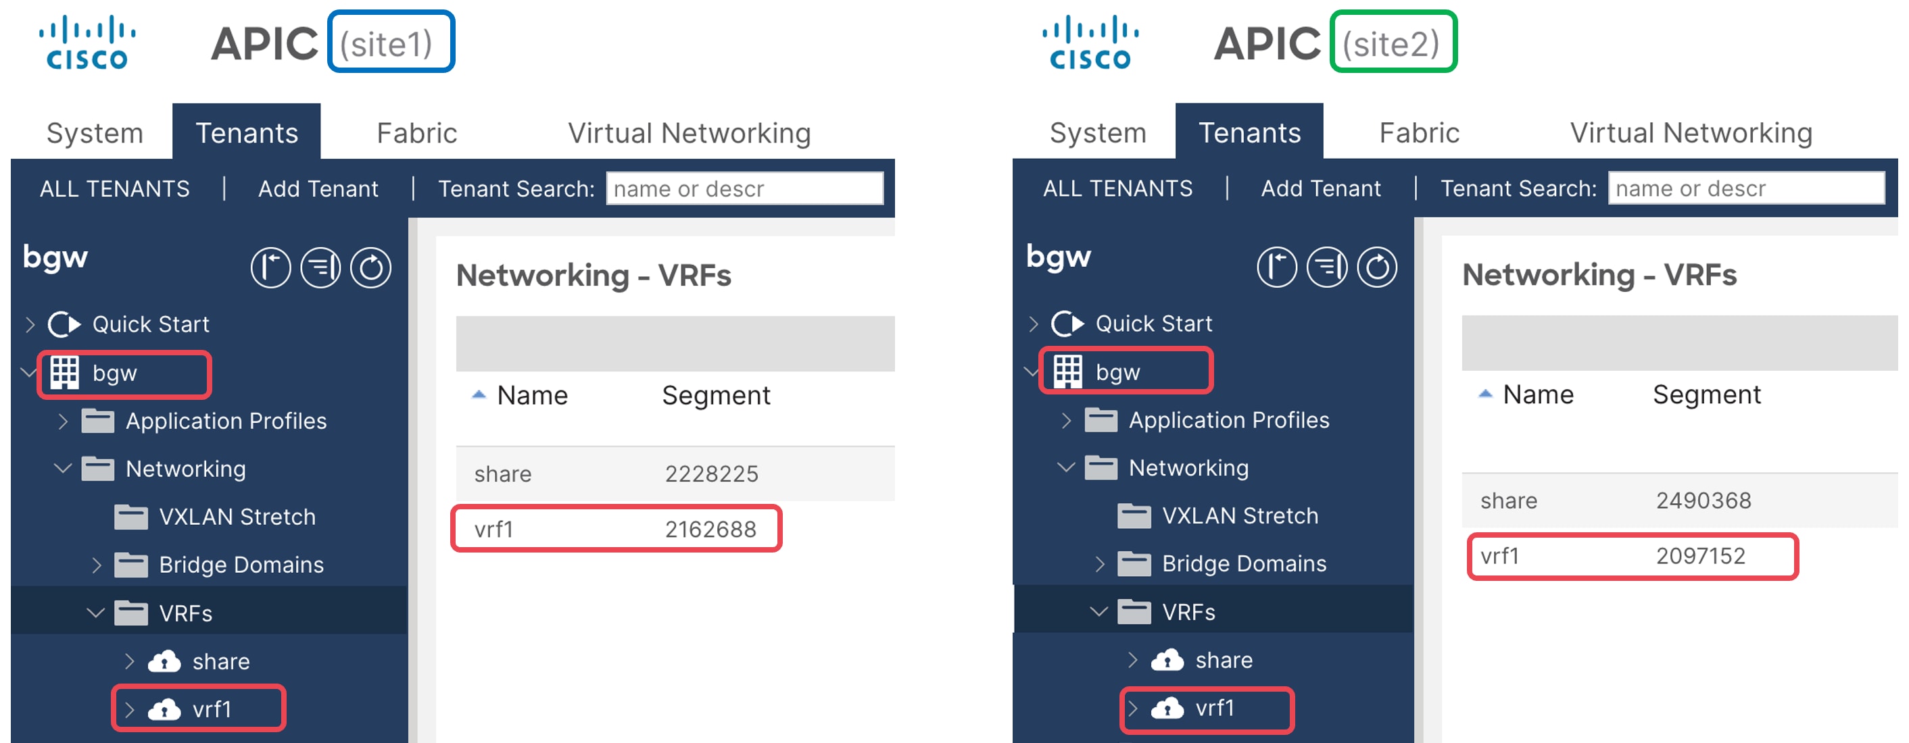Click the VRFs folder icon in site2

1134,613
